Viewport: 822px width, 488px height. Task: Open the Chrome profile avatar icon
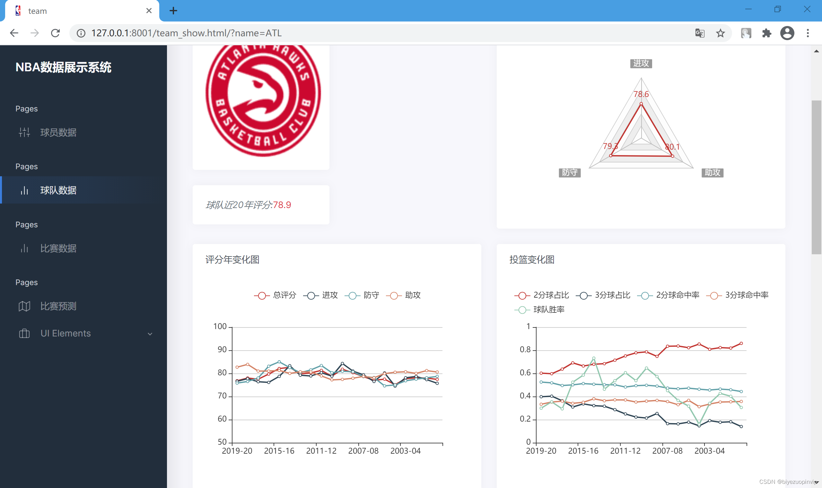click(x=787, y=33)
